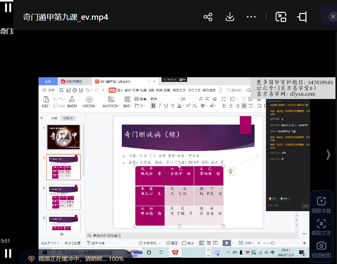
Task: Pause the video using the bottom-left button
Action: [x=8, y=254]
